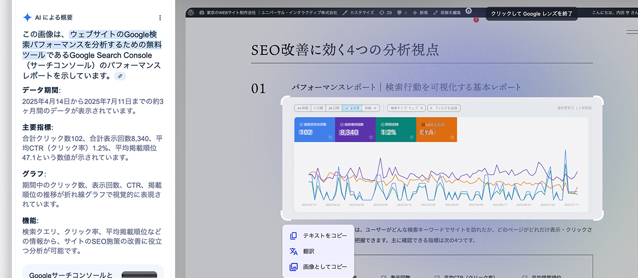Click the 最終更新日: 2.5 時間前 label
638x278 pixels.
point(574,108)
